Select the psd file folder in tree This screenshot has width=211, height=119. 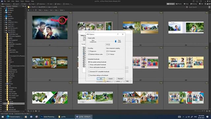(12, 103)
